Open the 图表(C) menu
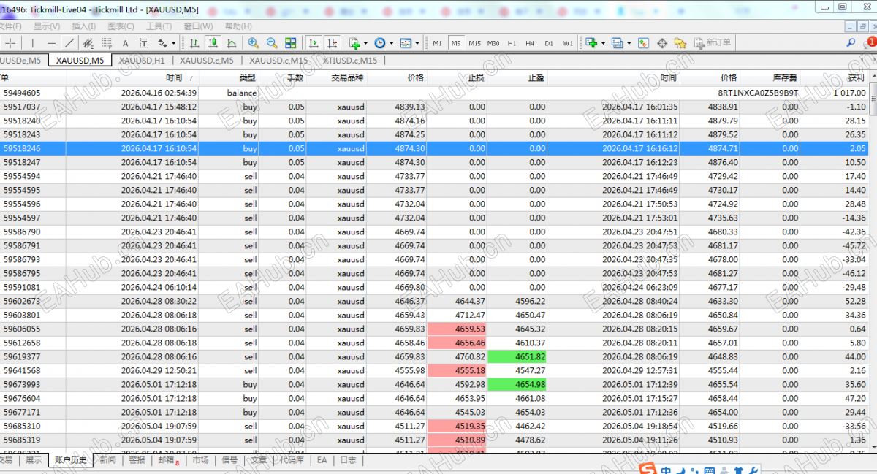This screenshot has height=474, width=877. 121,26
